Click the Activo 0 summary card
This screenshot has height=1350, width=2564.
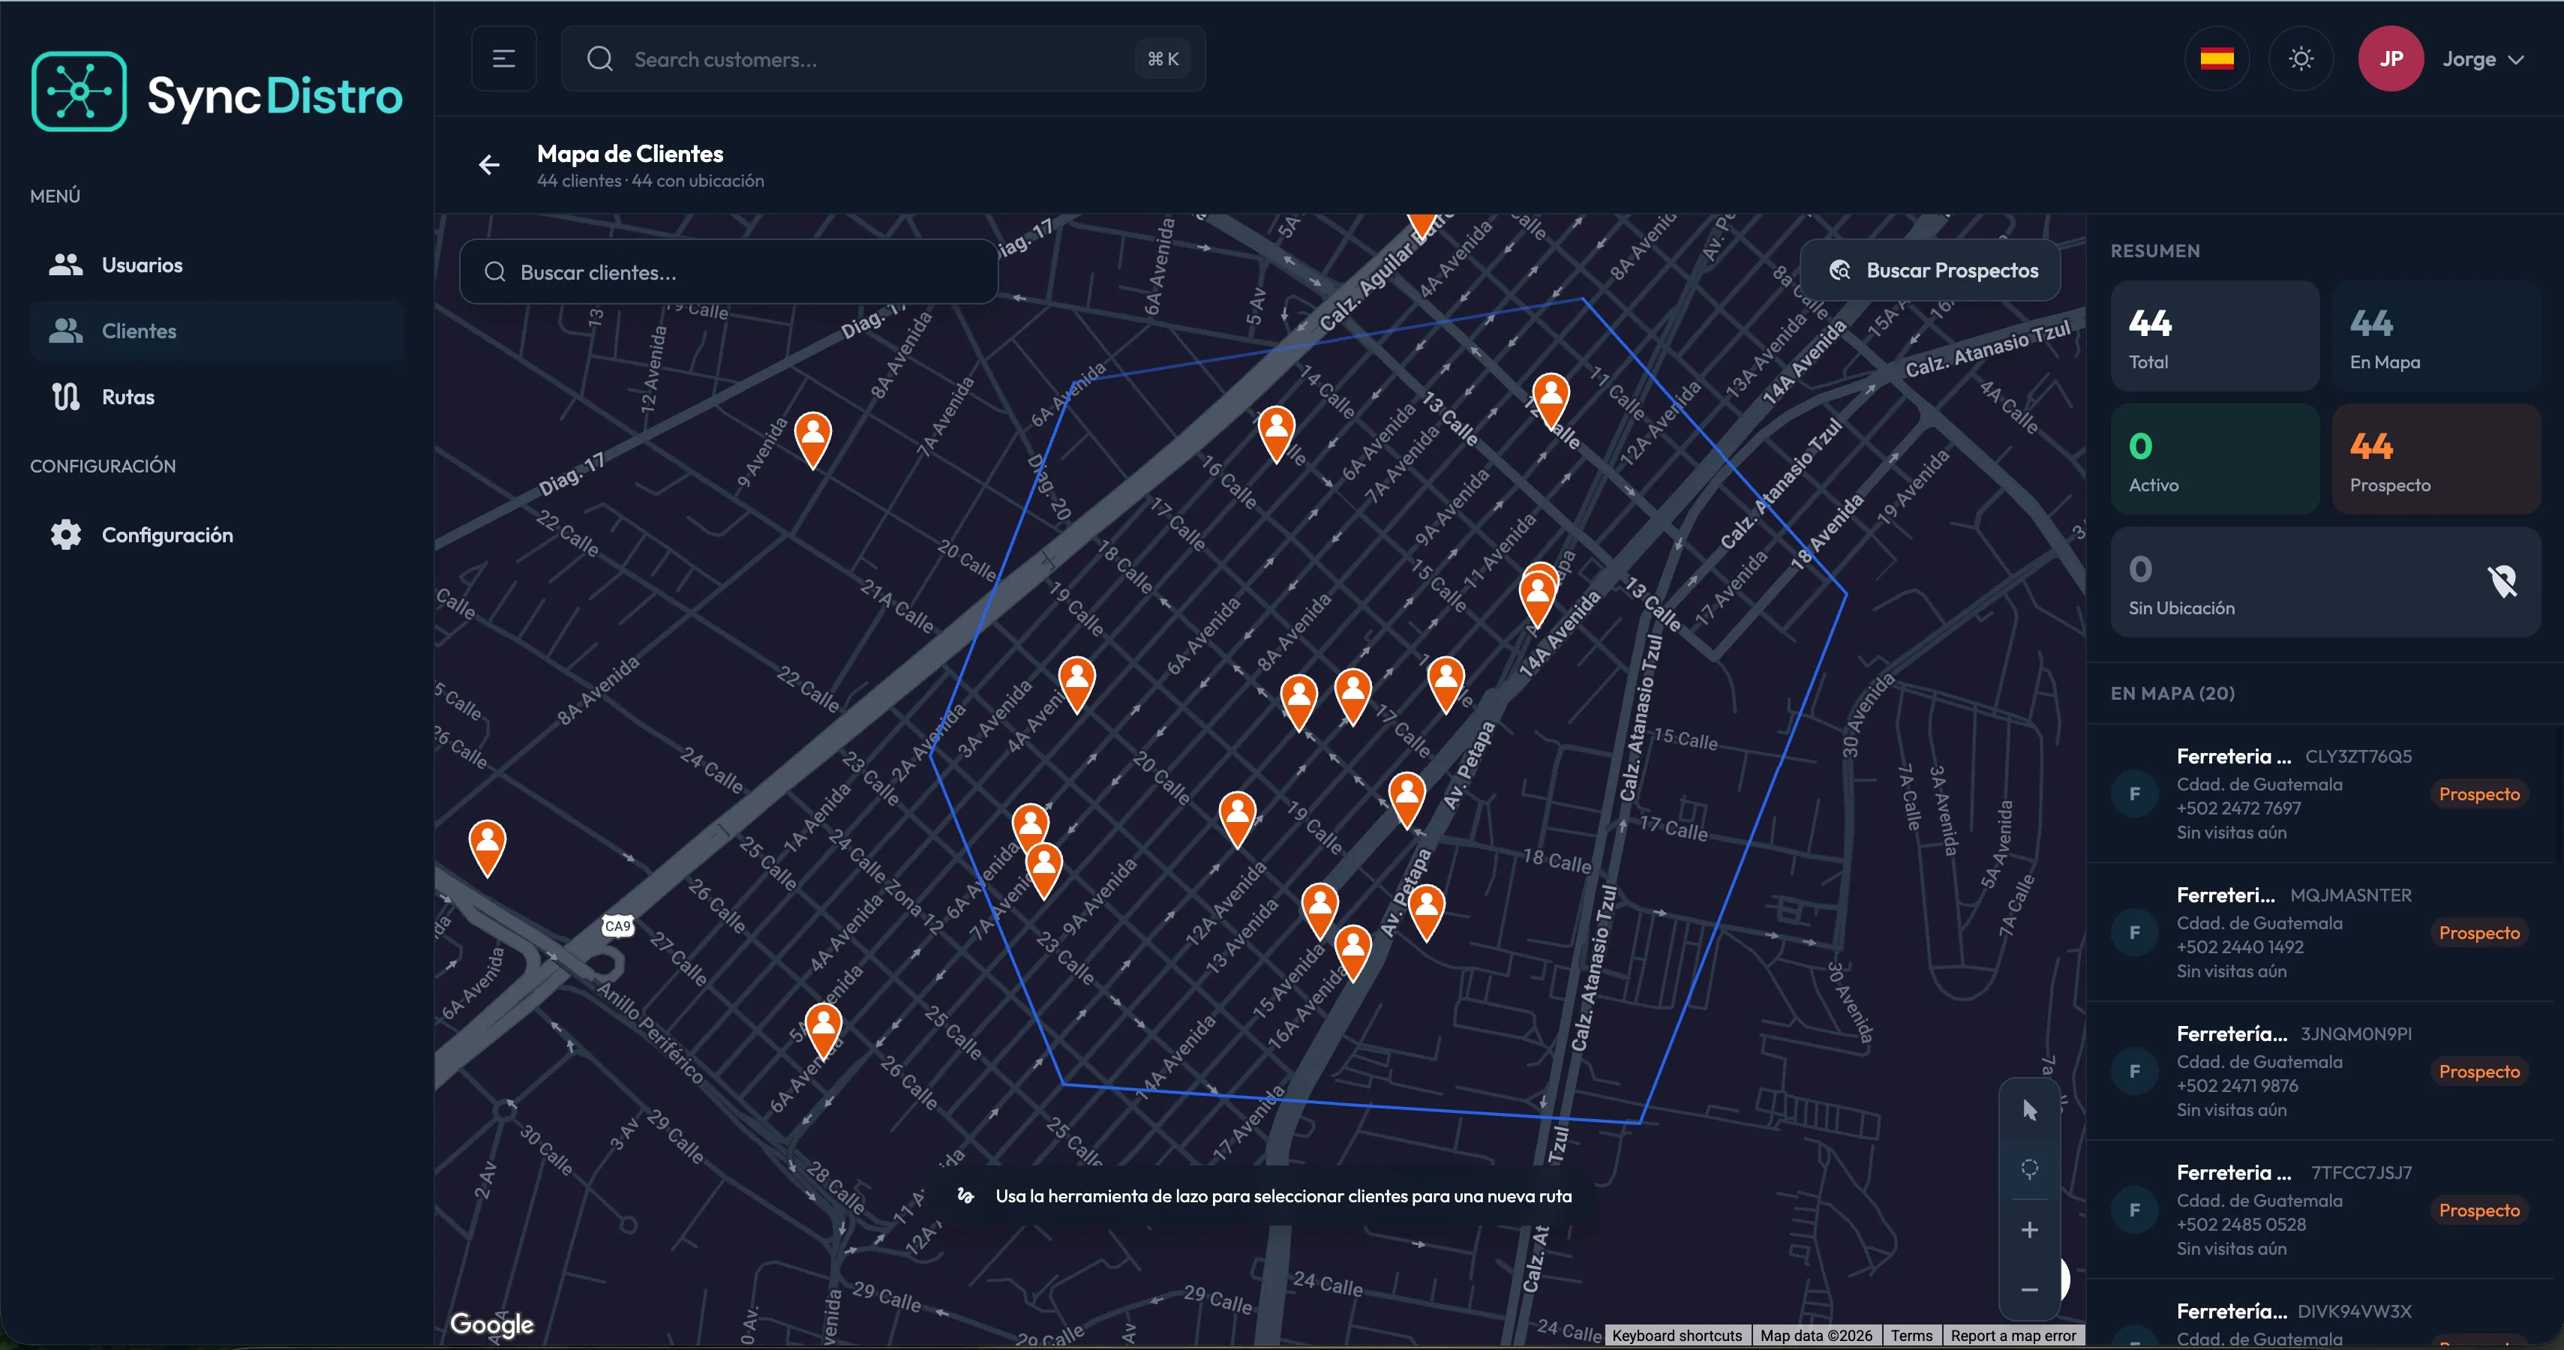click(x=2214, y=458)
